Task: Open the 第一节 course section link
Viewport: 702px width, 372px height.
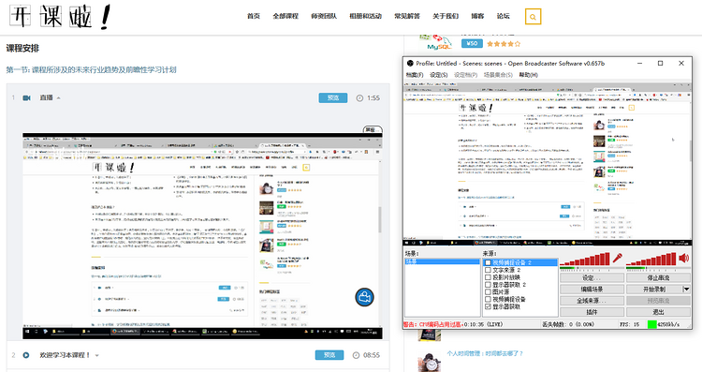Action: tap(91, 70)
